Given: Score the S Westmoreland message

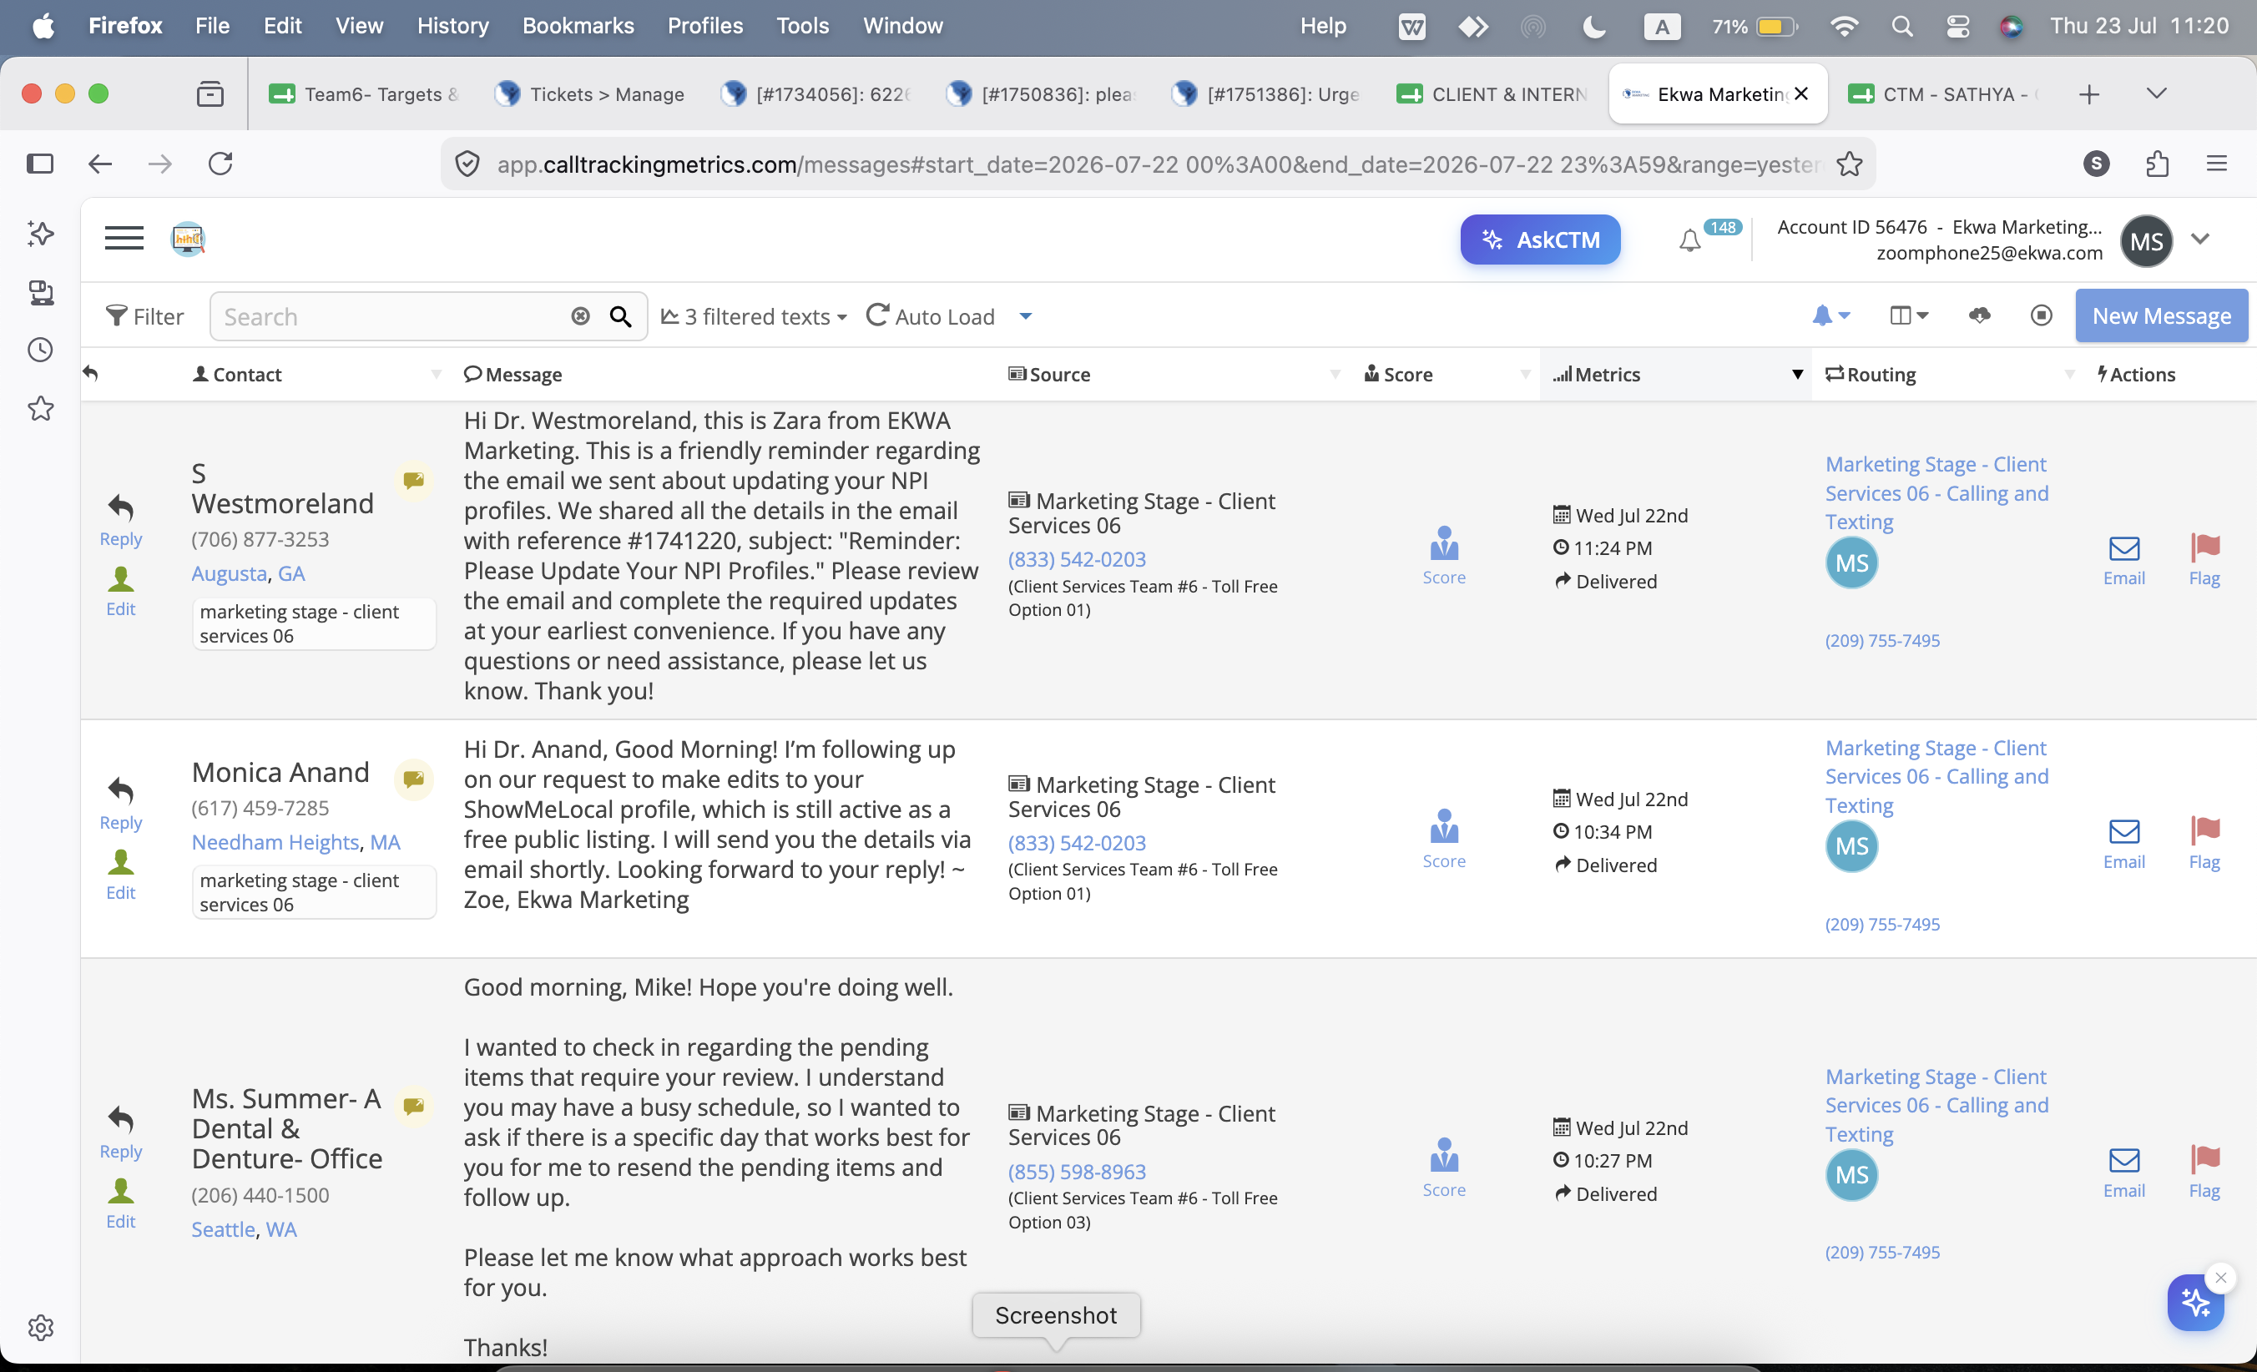Looking at the screenshot, I should [1444, 555].
